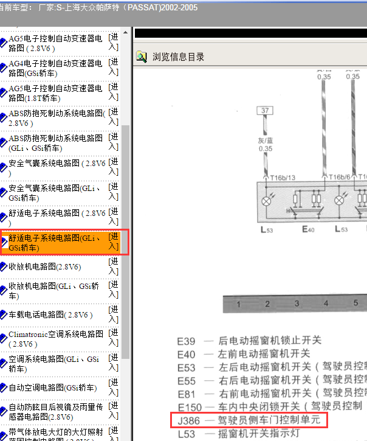The image size is (367, 441).
Task: Click the icon beside 安全气囊系统电路图(2.8V6)
Action: 4,168
